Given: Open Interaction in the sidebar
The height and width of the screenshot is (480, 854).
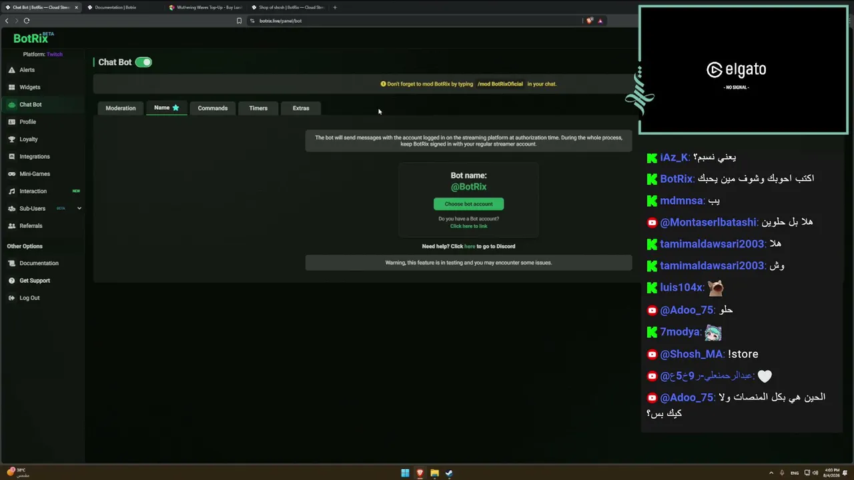Looking at the screenshot, I should [x=33, y=191].
